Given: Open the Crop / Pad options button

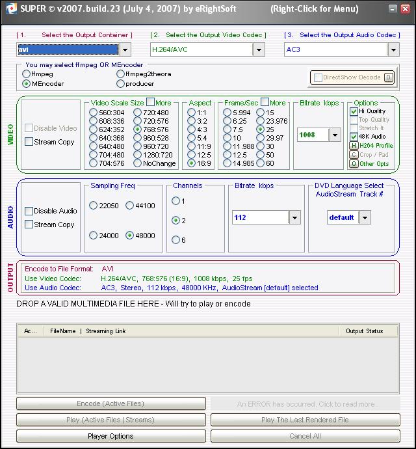Looking at the screenshot, I should pyautogui.click(x=354, y=155).
